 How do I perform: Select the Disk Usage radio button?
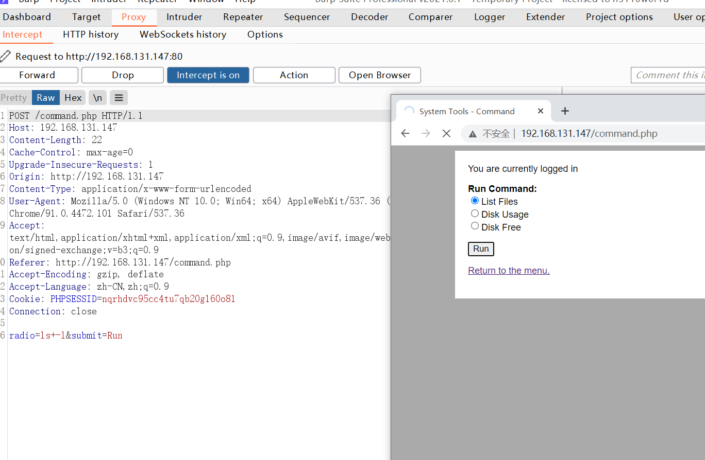pyautogui.click(x=475, y=213)
